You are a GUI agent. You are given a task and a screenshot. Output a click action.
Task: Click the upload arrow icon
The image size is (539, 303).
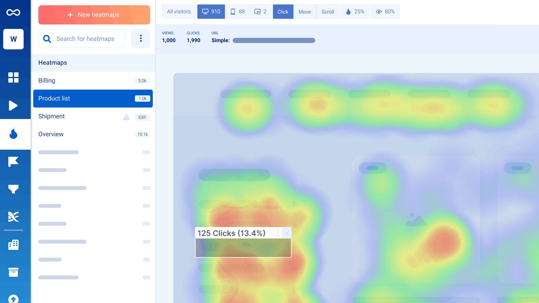pyautogui.click(x=13, y=299)
